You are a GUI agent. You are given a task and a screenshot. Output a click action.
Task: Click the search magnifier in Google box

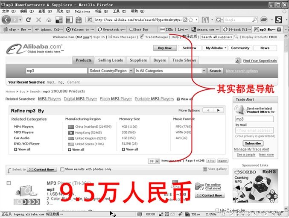pos(254,20)
